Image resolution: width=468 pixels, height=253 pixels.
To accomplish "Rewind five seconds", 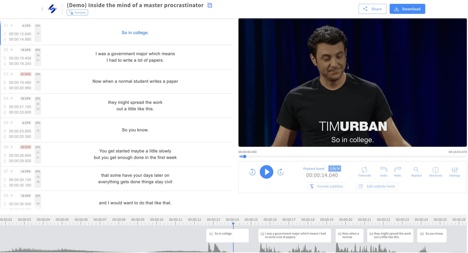I will [x=252, y=172].
